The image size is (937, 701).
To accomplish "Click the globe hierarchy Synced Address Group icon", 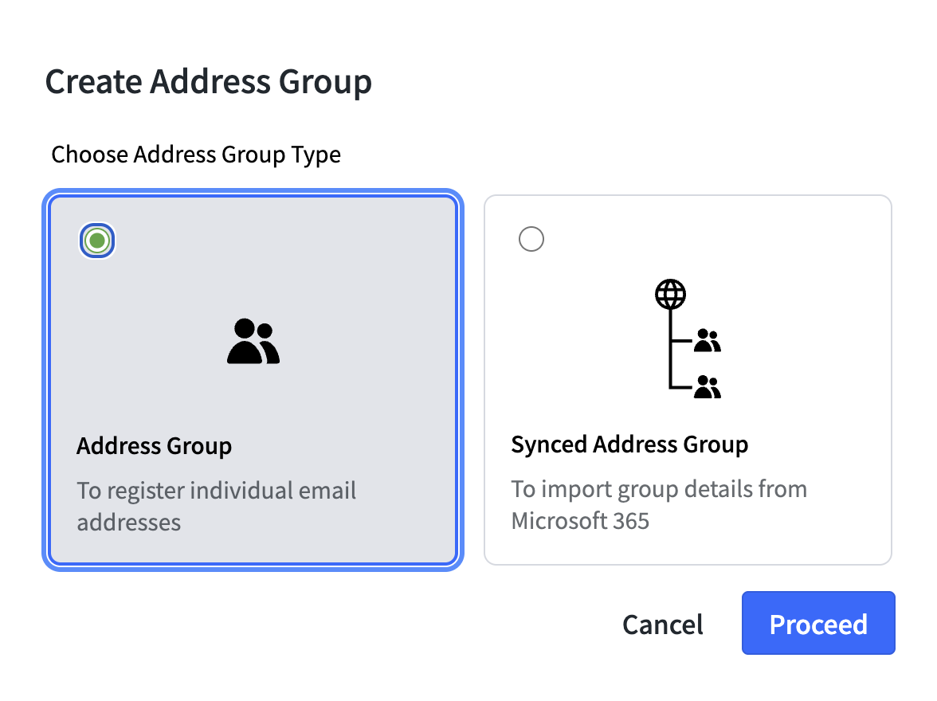I will point(688,339).
